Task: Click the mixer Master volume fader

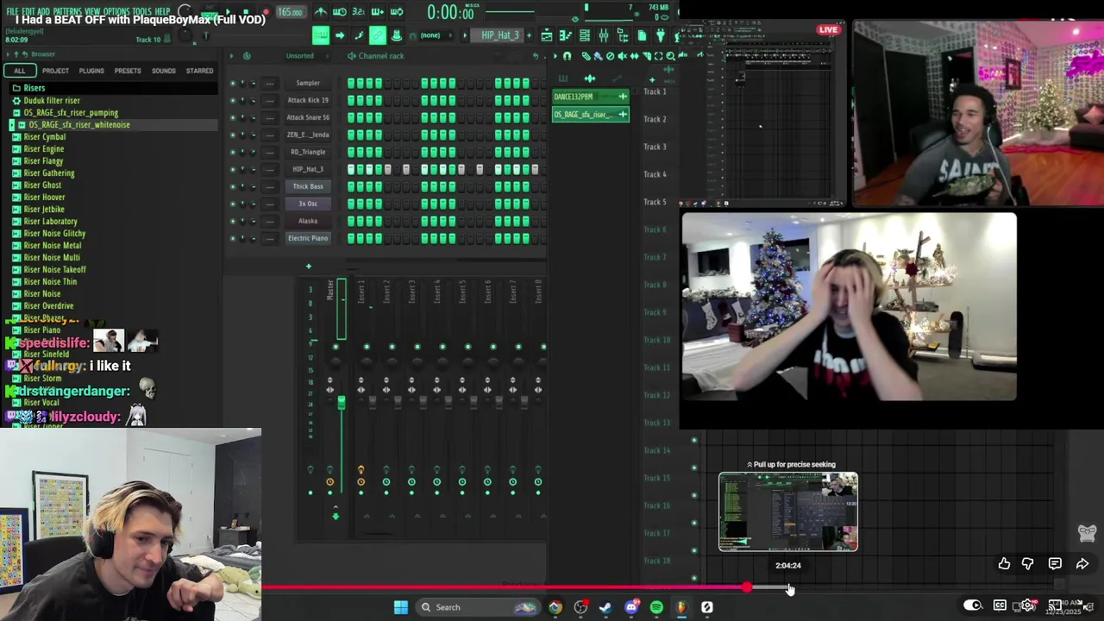Action: coord(341,402)
